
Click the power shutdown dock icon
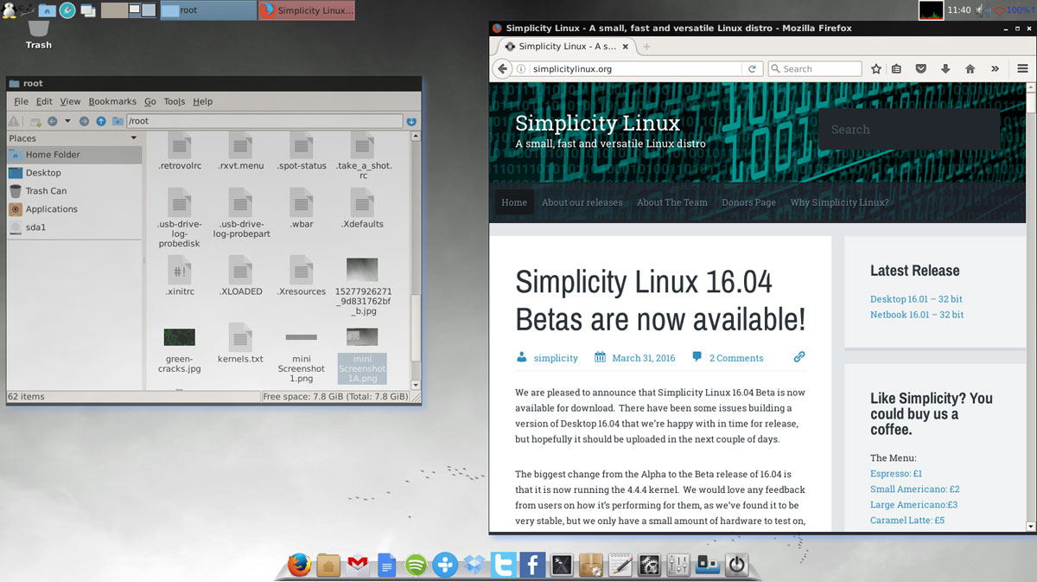736,566
